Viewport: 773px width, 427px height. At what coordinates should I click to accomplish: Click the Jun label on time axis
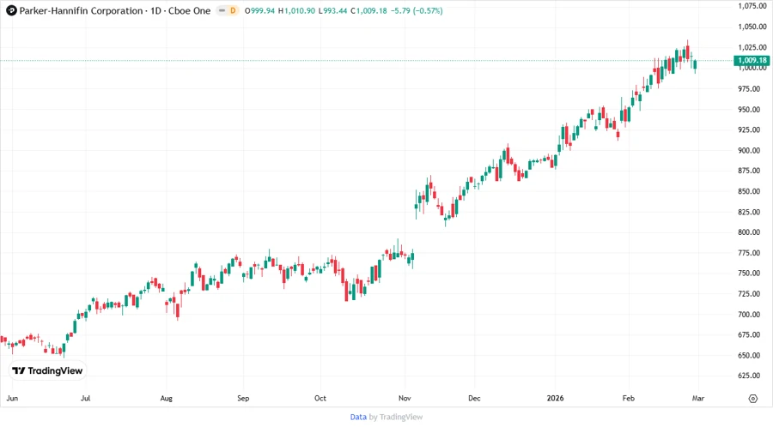[12, 398]
